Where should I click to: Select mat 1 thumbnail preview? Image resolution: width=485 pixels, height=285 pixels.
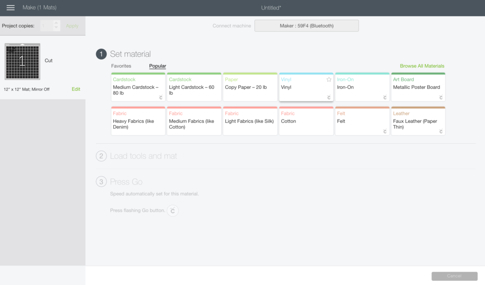[22, 61]
